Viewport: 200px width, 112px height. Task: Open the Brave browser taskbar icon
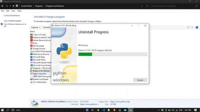[114, 110]
